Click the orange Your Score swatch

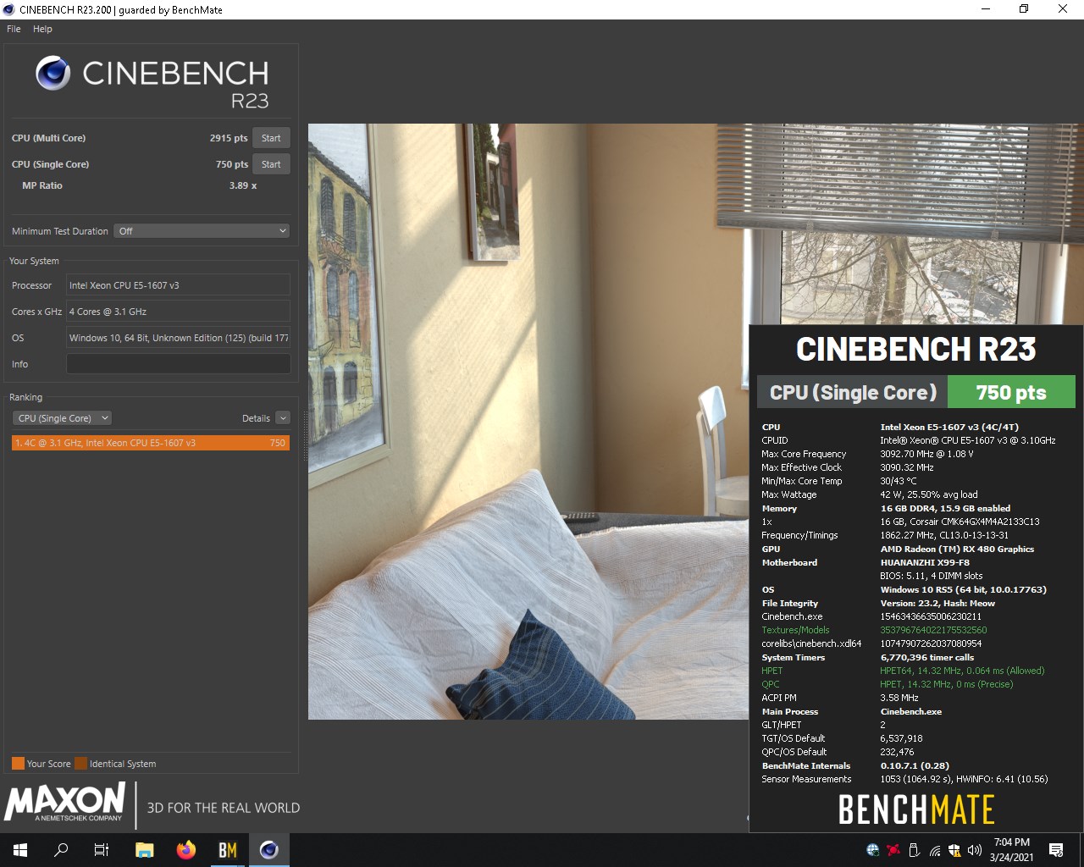(18, 764)
